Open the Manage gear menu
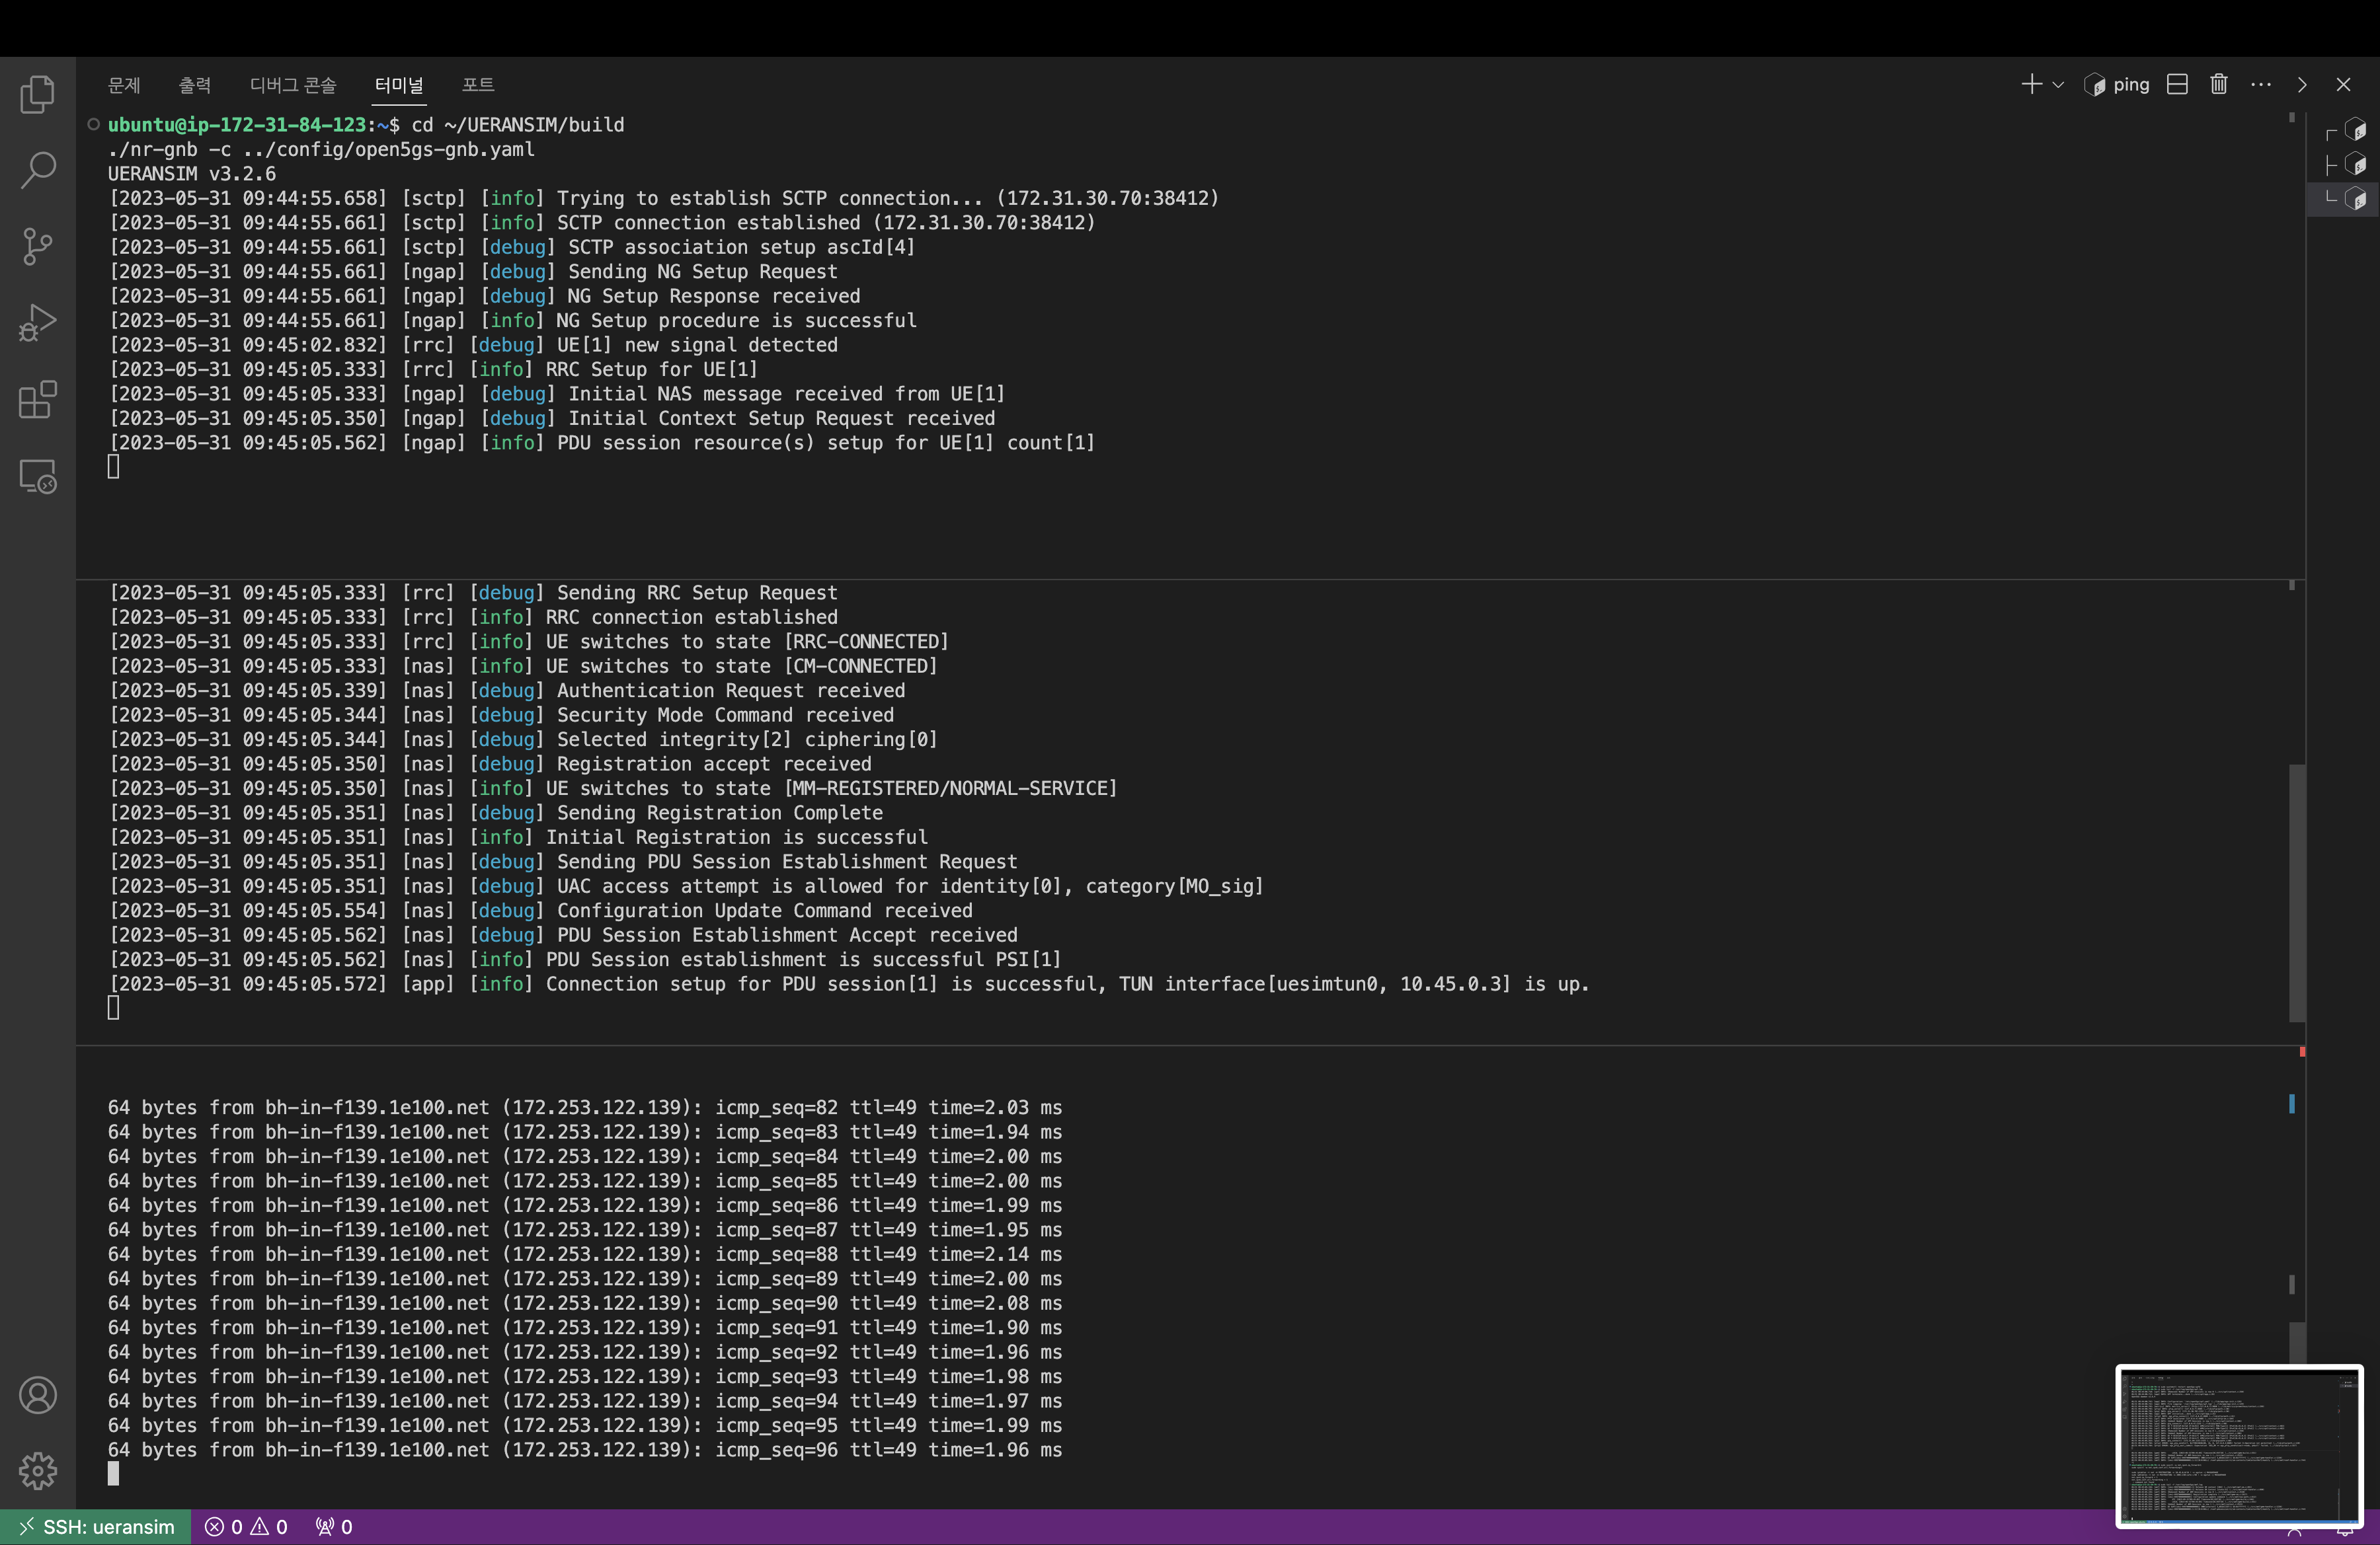The height and width of the screenshot is (1545, 2380). tap(37, 1470)
